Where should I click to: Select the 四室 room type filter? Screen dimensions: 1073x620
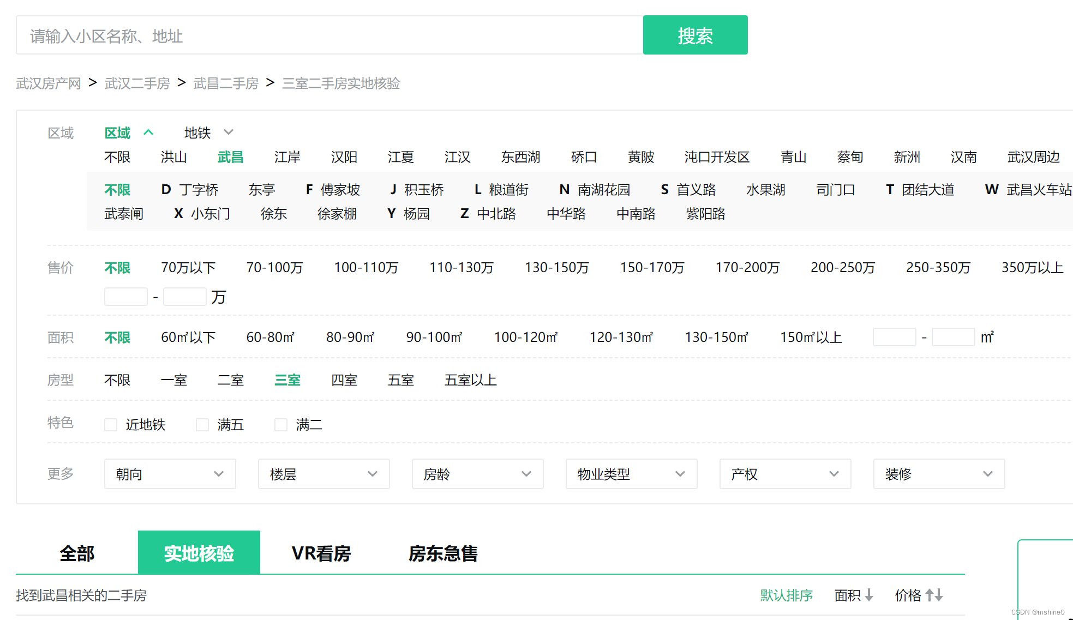(344, 380)
